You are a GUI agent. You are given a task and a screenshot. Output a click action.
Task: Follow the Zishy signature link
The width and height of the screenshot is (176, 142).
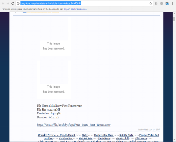85,135
